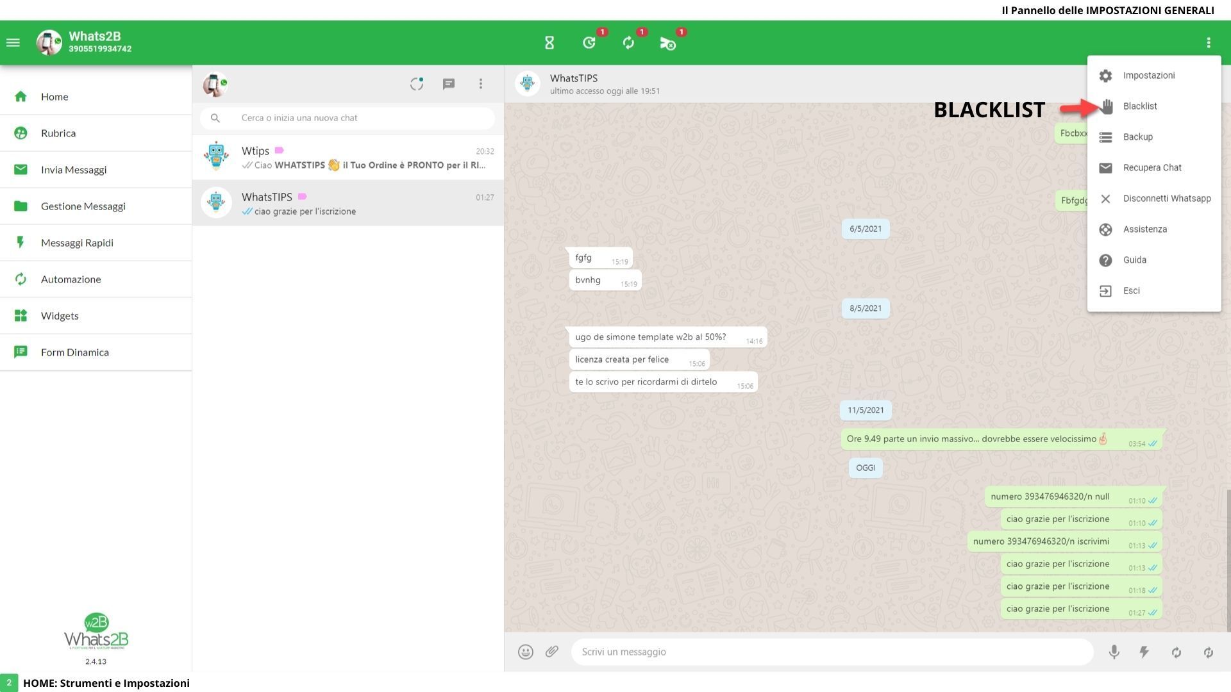Record a voice message with microphone
Viewport: 1231px width, 692px height.
(1114, 652)
